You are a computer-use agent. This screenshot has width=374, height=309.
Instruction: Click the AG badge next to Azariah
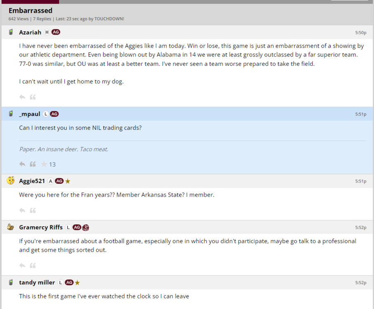(56, 32)
